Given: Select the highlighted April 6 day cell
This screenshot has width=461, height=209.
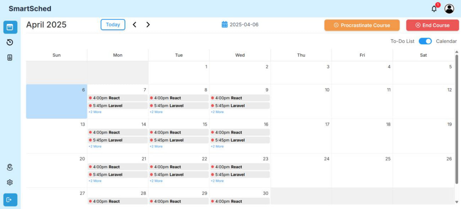Looking at the screenshot, I should point(57,102).
